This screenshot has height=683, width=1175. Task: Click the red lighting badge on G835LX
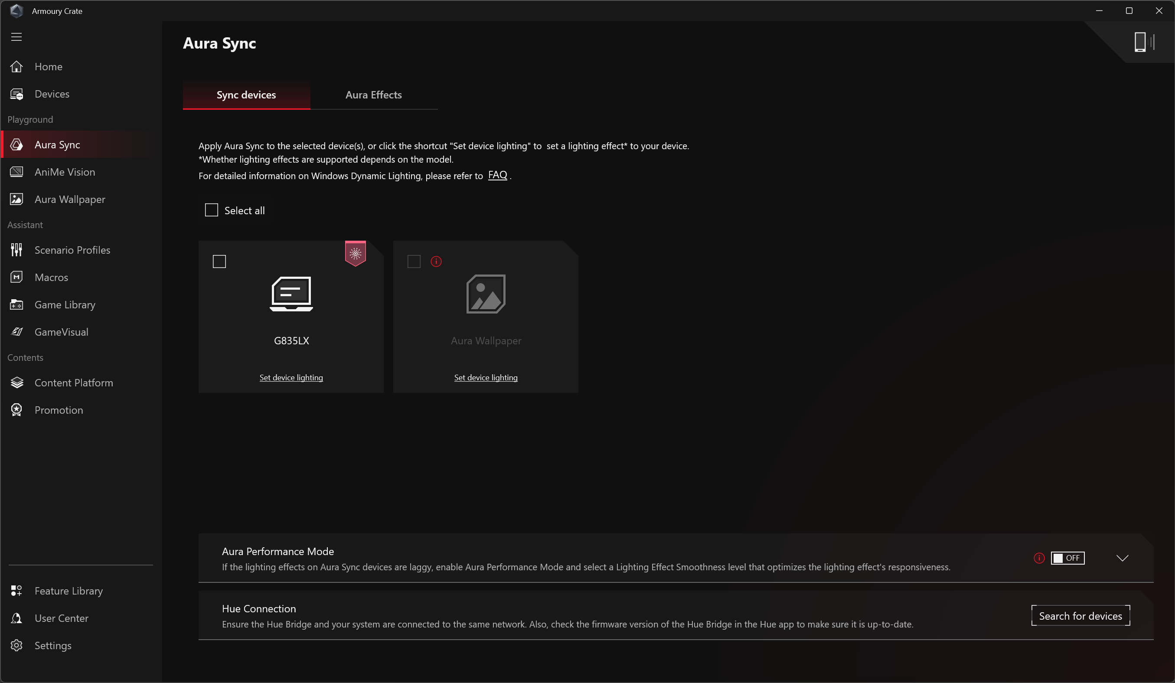point(355,254)
